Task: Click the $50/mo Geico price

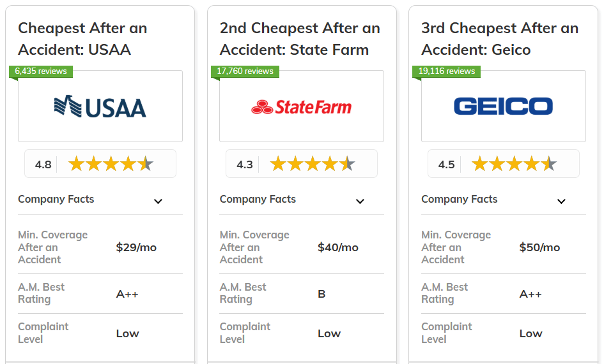Action: (x=539, y=247)
